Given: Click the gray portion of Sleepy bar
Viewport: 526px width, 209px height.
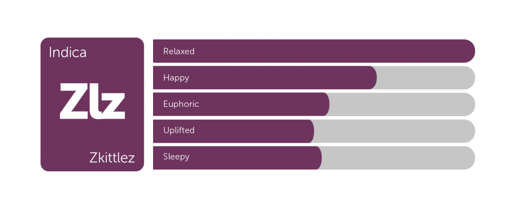Looking at the screenshot, I should 399,158.
